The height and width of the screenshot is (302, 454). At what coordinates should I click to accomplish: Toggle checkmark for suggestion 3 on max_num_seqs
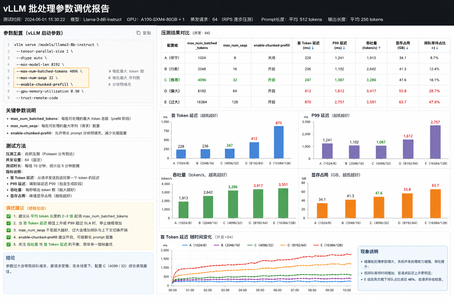point(9,230)
